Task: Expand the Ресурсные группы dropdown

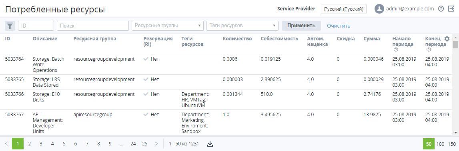Action: [x=168, y=26]
